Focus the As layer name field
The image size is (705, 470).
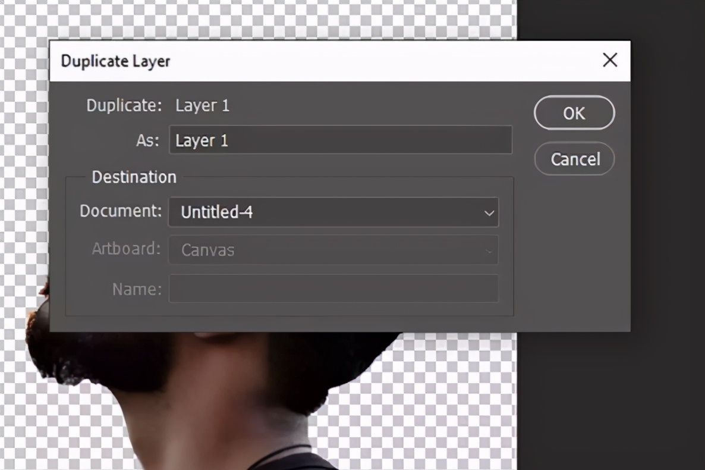[340, 140]
